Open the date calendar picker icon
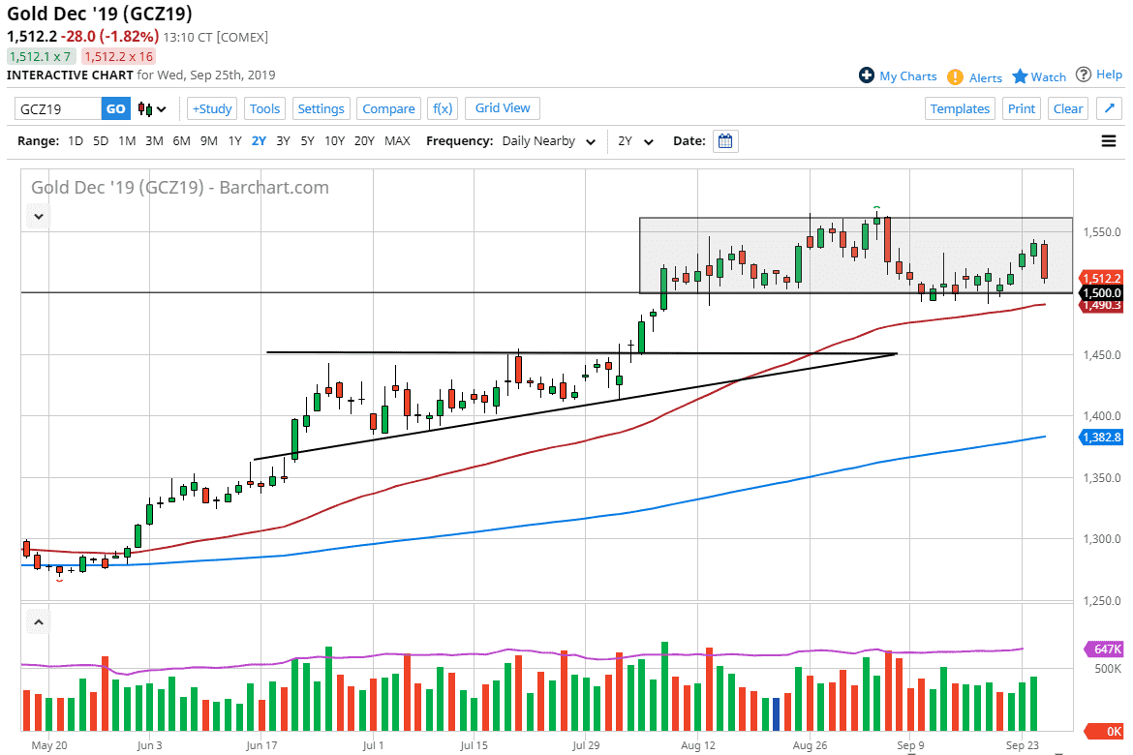This screenshot has width=1133, height=755. 725,141
